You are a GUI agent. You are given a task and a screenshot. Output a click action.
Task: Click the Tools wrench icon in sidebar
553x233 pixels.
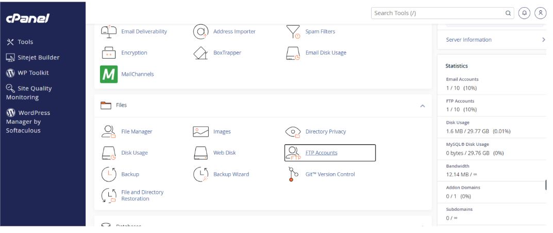(10, 42)
